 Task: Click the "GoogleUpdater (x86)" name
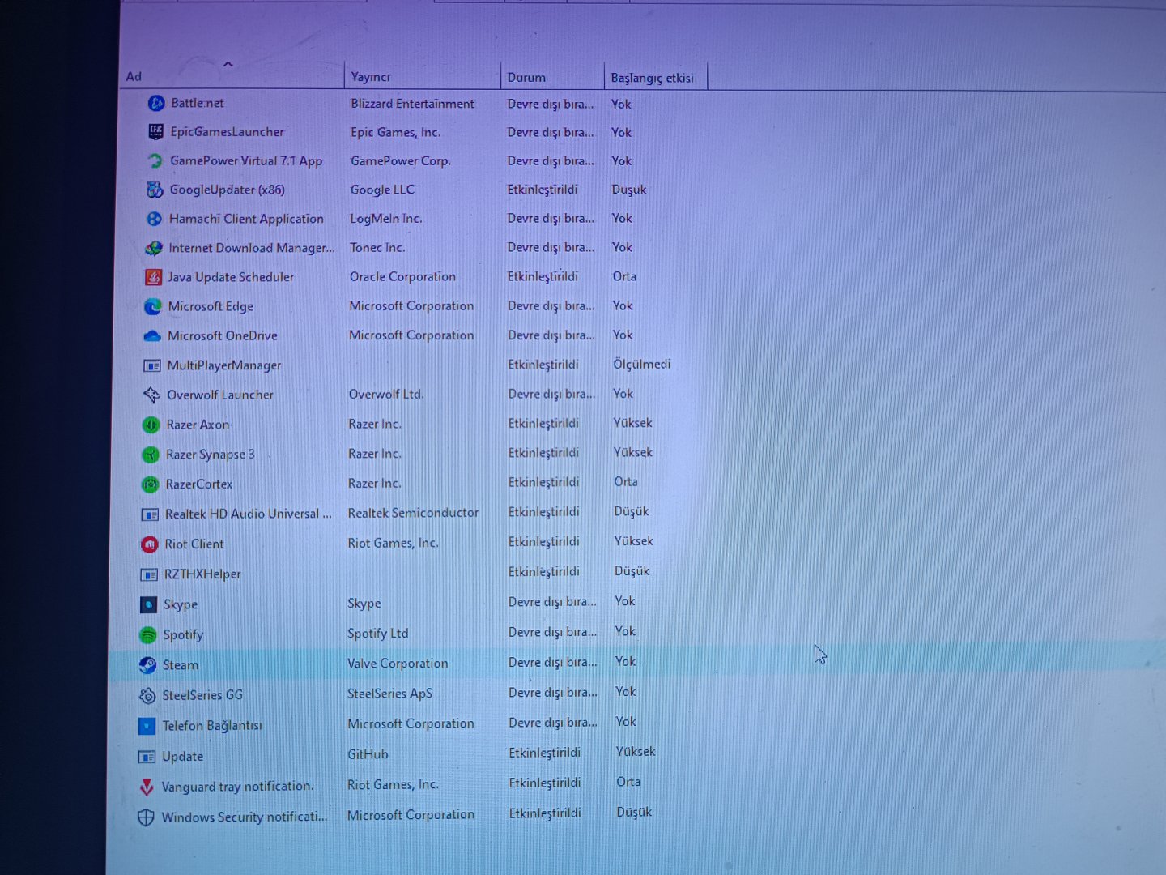(x=227, y=190)
